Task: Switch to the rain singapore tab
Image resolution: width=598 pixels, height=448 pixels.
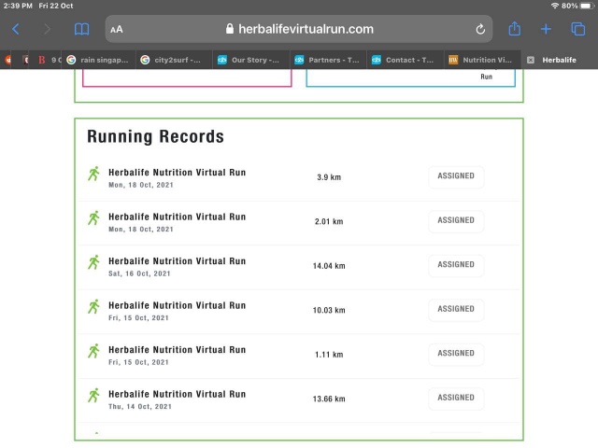Action: pos(99,60)
